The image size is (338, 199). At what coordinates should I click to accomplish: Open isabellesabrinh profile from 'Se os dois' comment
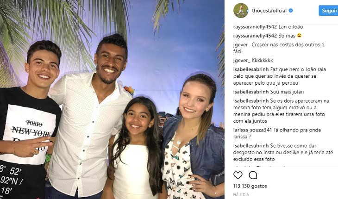point(251,101)
